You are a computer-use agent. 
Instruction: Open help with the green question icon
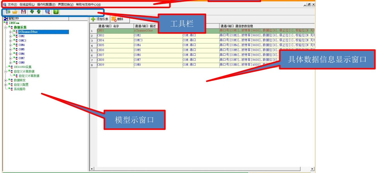point(56,12)
